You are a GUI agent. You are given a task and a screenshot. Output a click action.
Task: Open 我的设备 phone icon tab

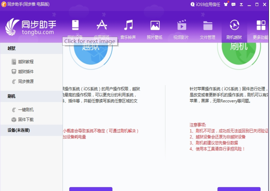click(75, 25)
